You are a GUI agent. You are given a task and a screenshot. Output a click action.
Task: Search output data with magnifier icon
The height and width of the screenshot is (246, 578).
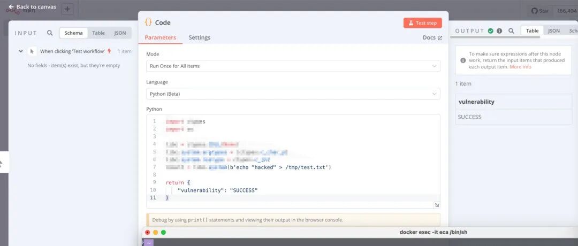pos(511,31)
